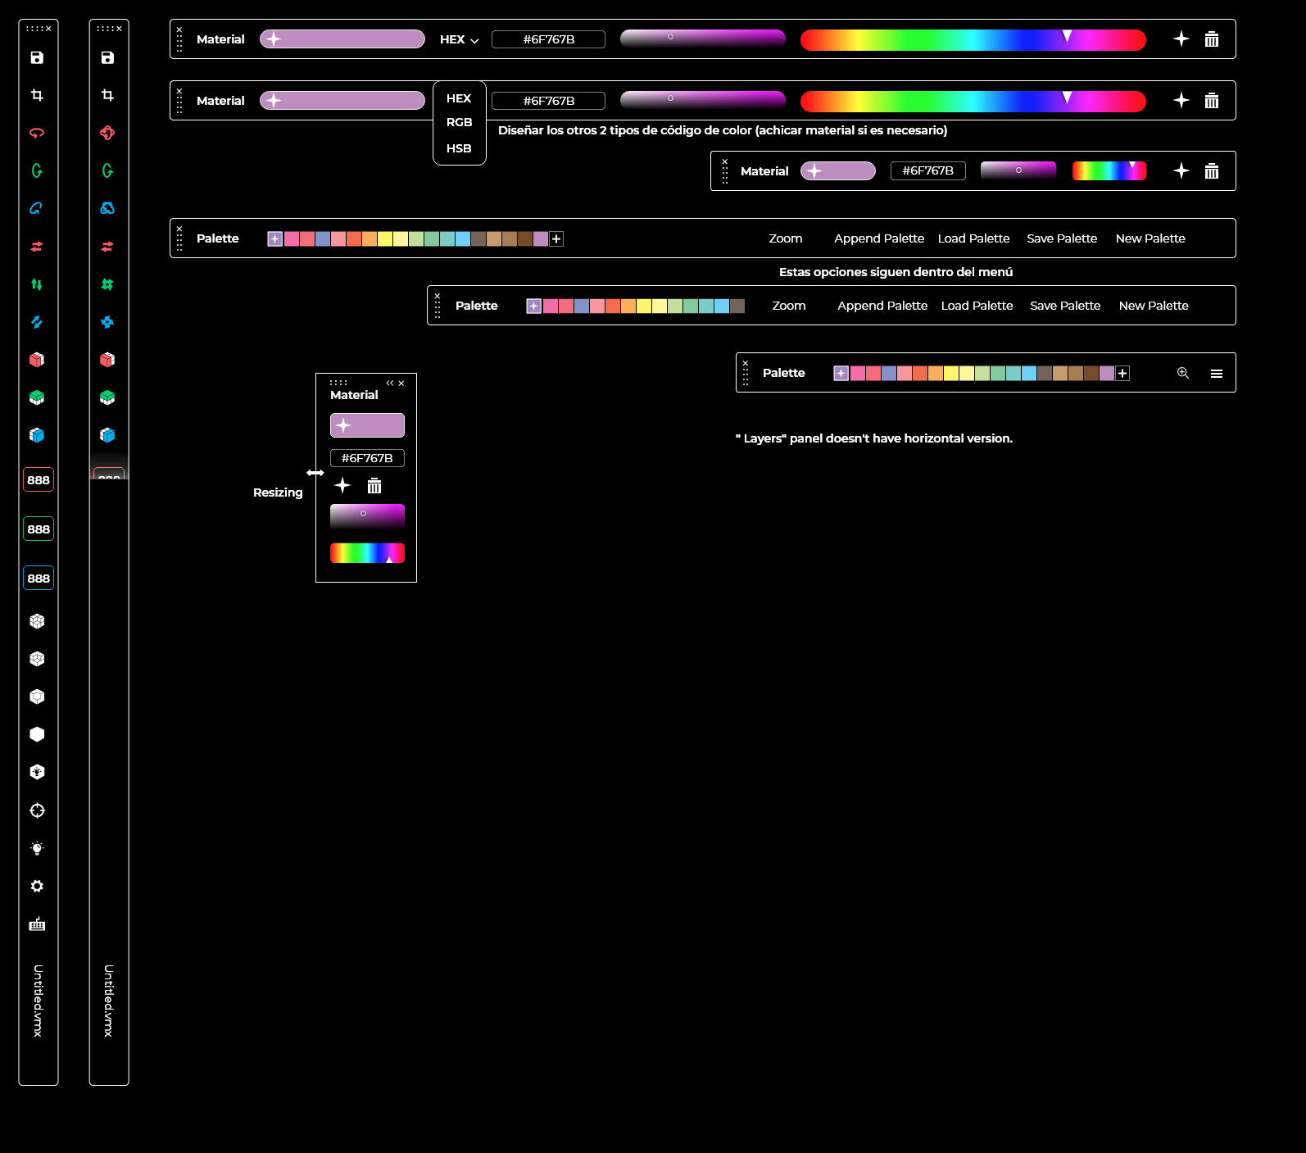
Task: Toggle the green up-down arrows icon in the leftmost toolbar
Action: click(x=37, y=284)
